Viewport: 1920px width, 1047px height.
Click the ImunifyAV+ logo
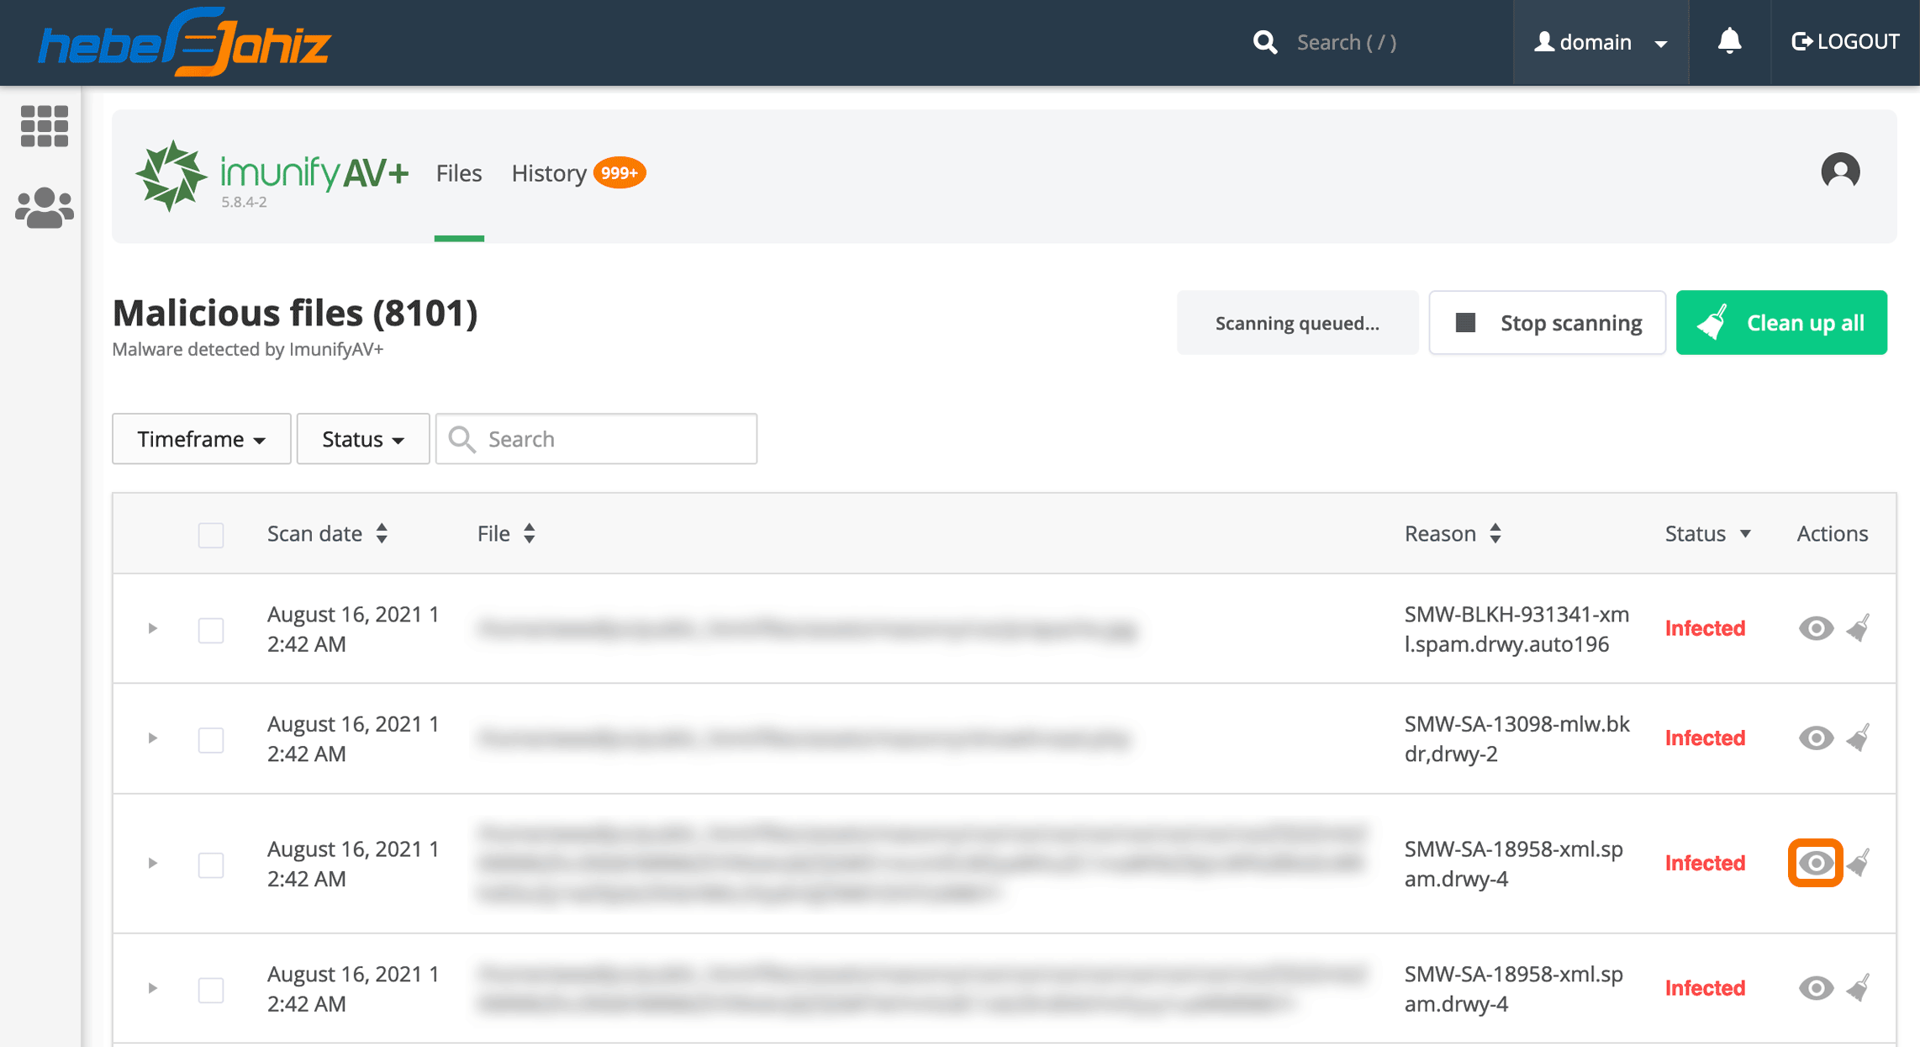(x=172, y=175)
